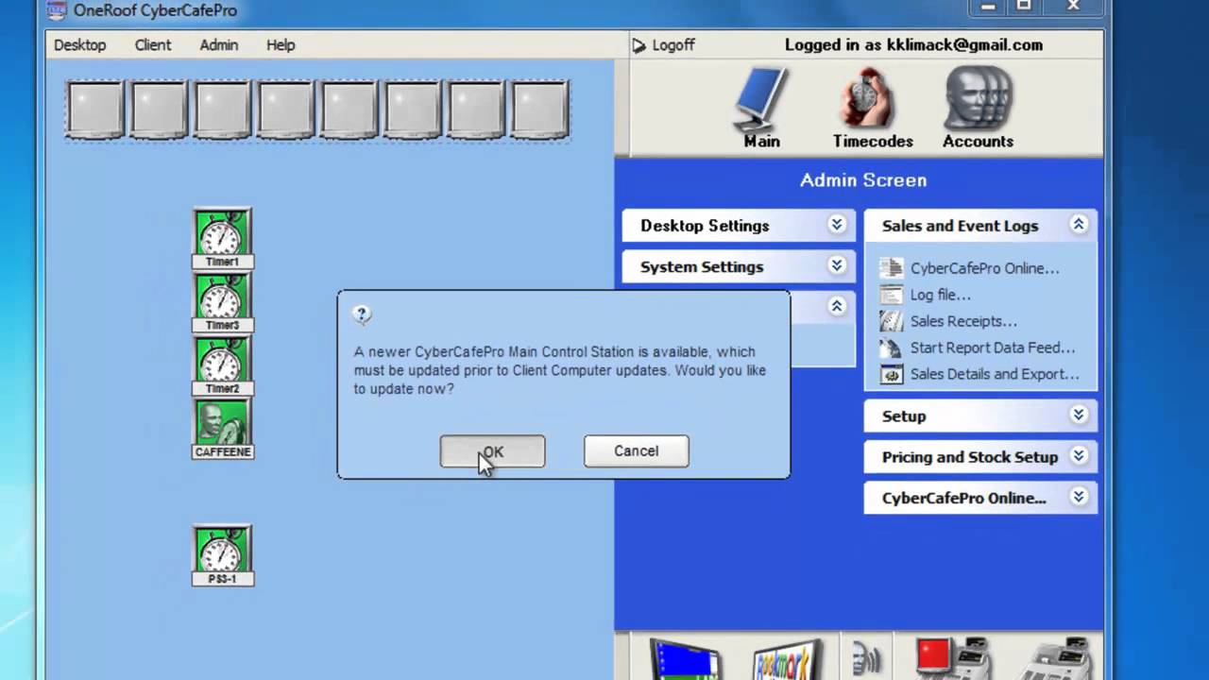
Task: Click the Logoff button
Action: (x=663, y=45)
